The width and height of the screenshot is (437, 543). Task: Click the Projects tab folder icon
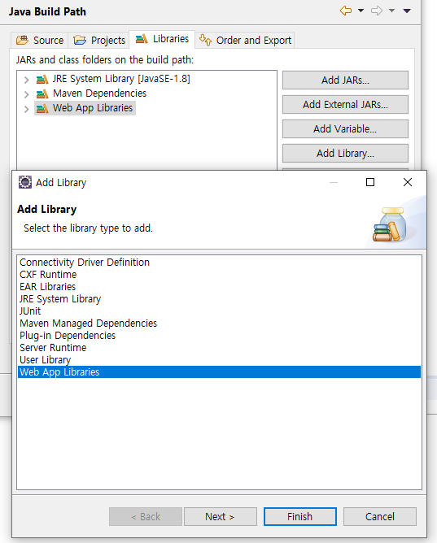(80, 40)
